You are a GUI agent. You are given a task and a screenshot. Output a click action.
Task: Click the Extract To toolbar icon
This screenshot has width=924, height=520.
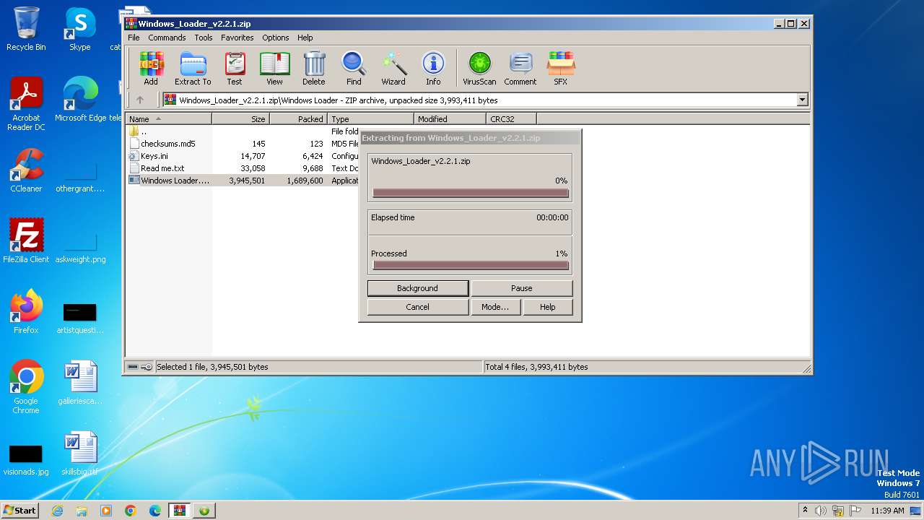click(x=193, y=69)
